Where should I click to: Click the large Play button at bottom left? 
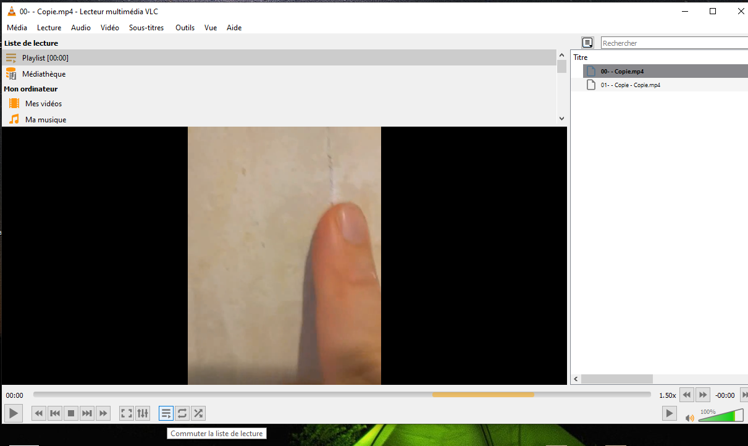click(14, 413)
